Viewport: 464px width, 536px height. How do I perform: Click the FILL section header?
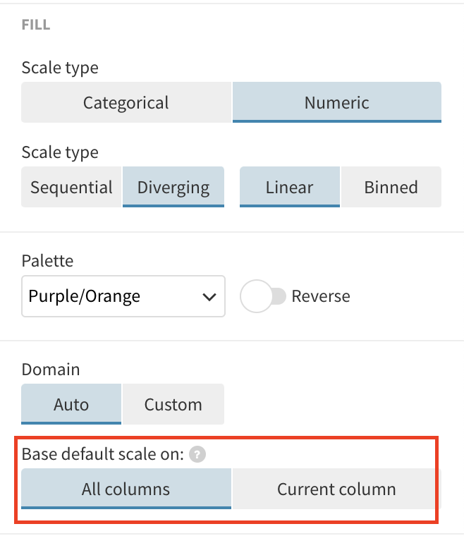point(36,25)
